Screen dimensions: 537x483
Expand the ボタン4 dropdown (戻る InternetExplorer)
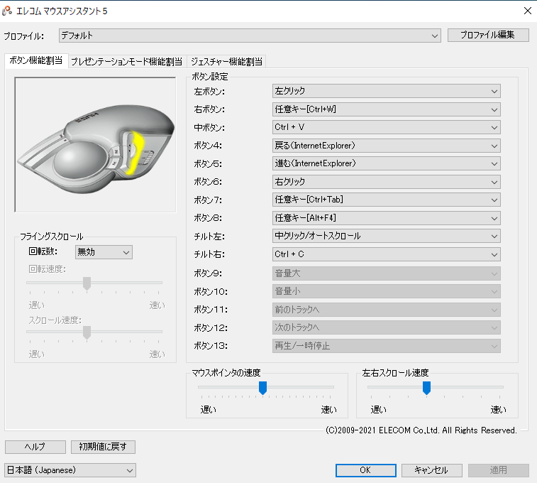(387, 146)
